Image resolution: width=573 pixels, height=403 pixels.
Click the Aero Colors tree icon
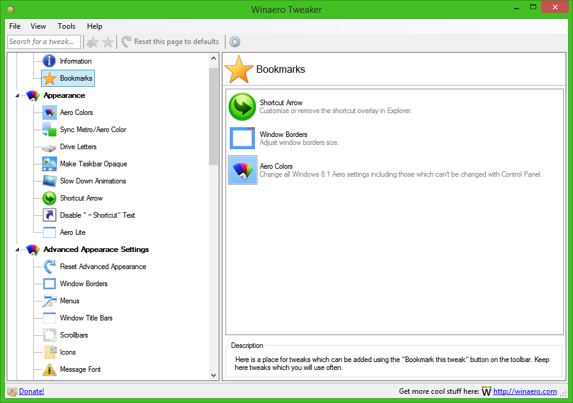[x=50, y=113]
